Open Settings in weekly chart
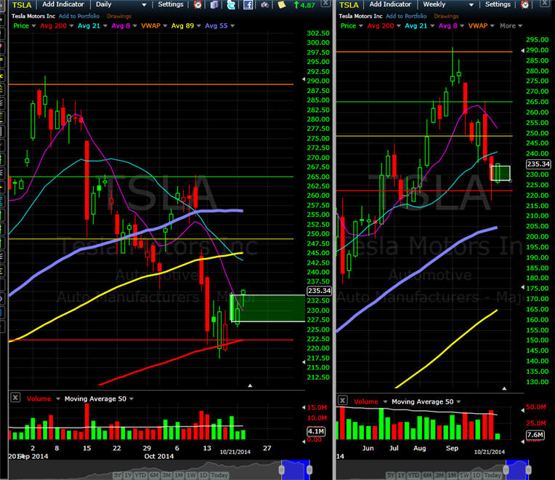 coord(498,4)
